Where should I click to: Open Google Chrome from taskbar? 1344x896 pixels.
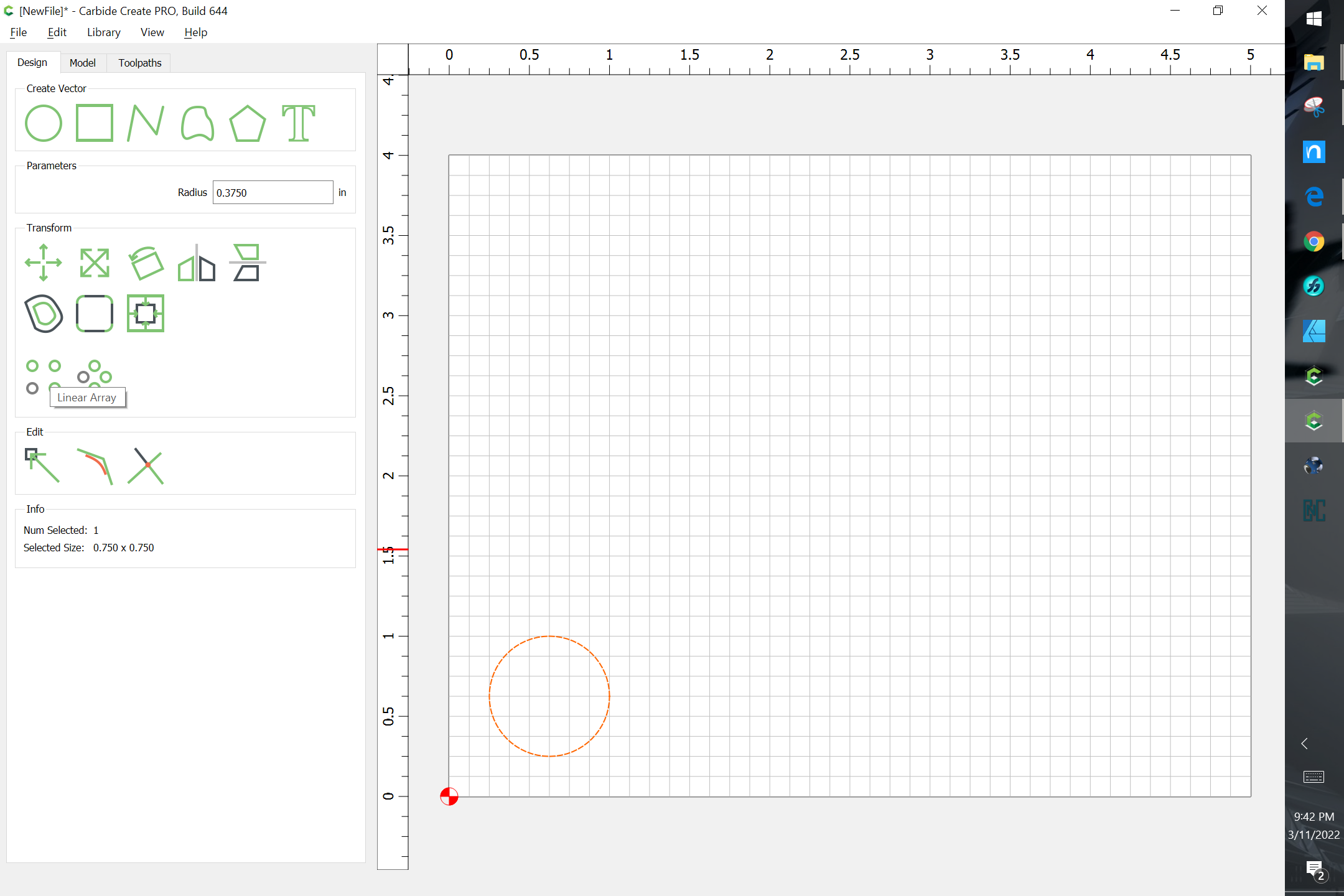(x=1314, y=241)
